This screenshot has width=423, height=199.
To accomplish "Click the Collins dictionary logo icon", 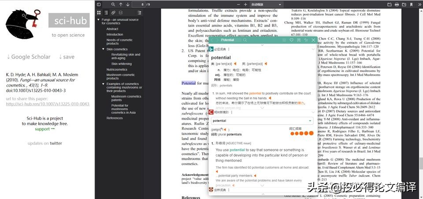I will click(211, 112).
